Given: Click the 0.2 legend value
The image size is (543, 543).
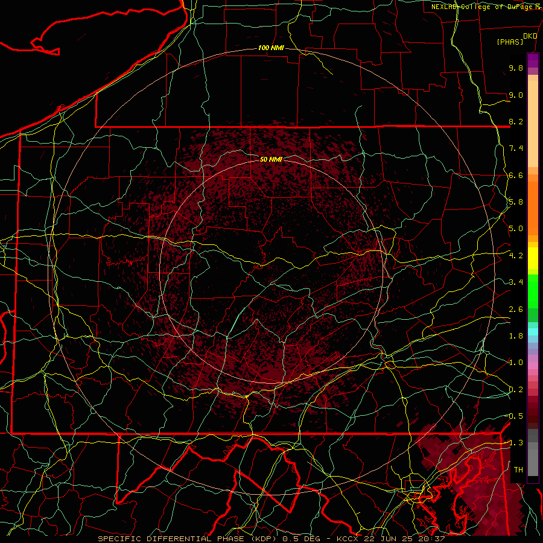Looking at the screenshot, I should coord(516,390).
